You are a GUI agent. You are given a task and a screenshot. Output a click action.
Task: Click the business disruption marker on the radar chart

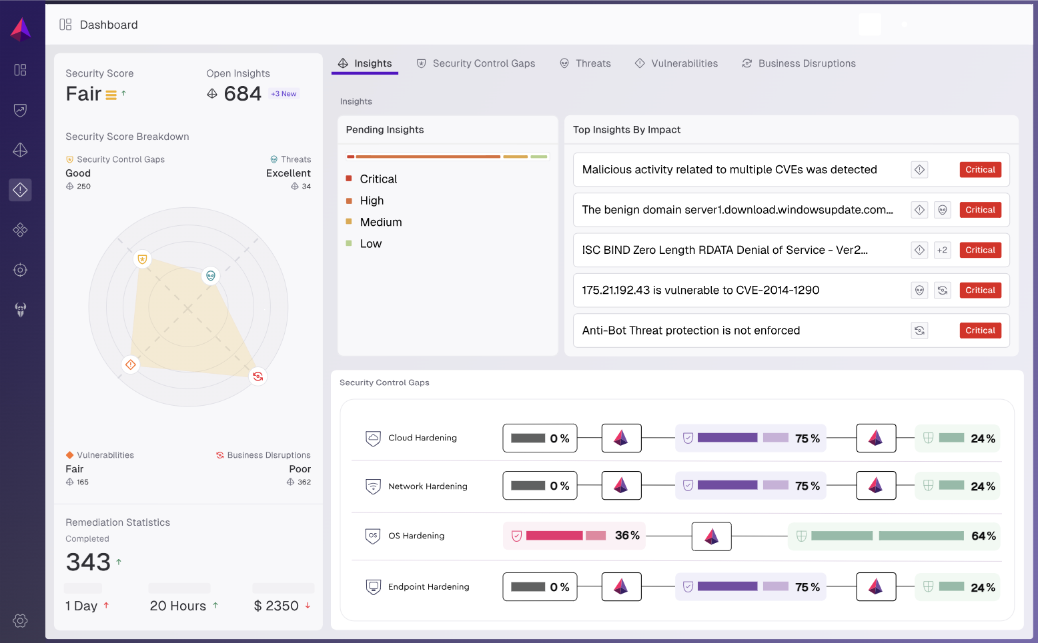(257, 376)
